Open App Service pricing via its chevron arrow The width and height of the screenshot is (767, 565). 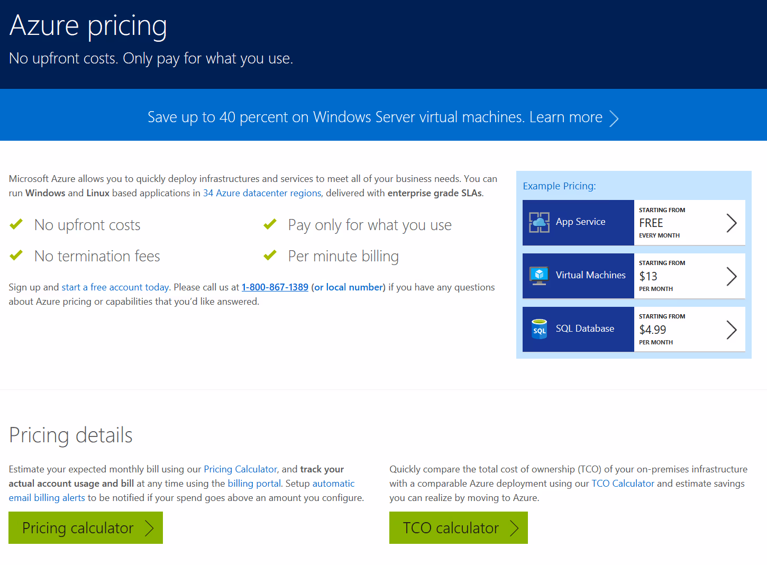(x=732, y=223)
